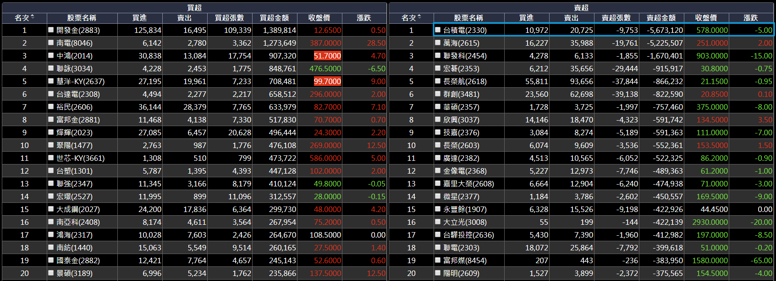Sort by 股票名稱 header in 賣超 table
776x281 pixels.
point(468,18)
